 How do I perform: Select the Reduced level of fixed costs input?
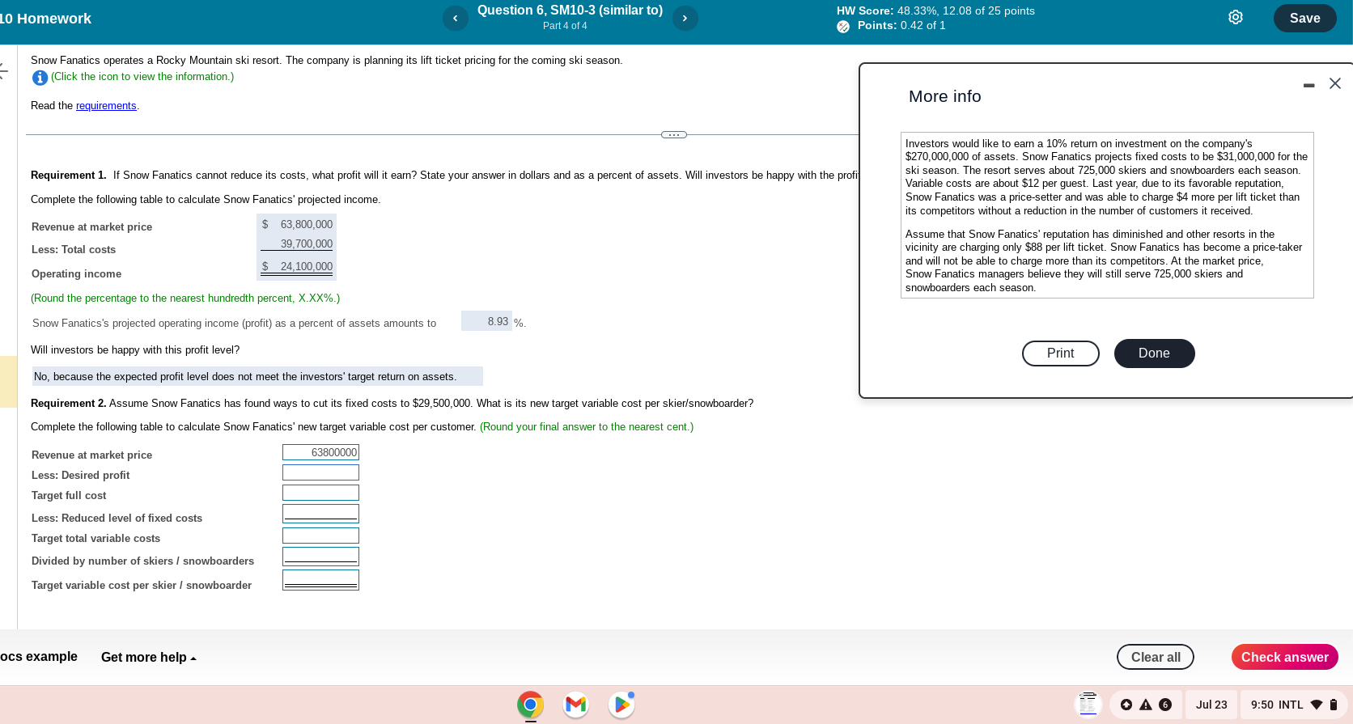pyautogui.click(x=320, y=514)
